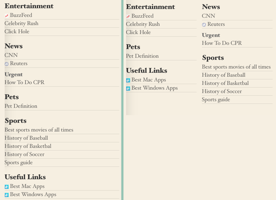Click the Sports heading in the single-column list
This screenshot has width=276, height=200.
16,121
